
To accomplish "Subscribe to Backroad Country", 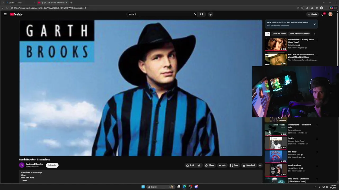I will (x=52, y=165).
